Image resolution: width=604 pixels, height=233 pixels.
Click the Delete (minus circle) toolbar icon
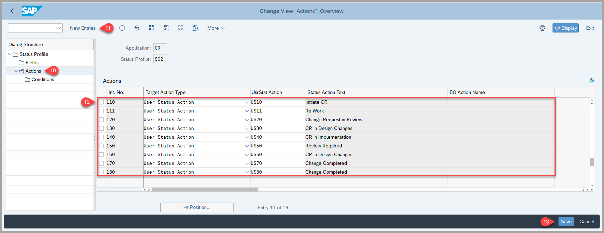coord(122,28)
